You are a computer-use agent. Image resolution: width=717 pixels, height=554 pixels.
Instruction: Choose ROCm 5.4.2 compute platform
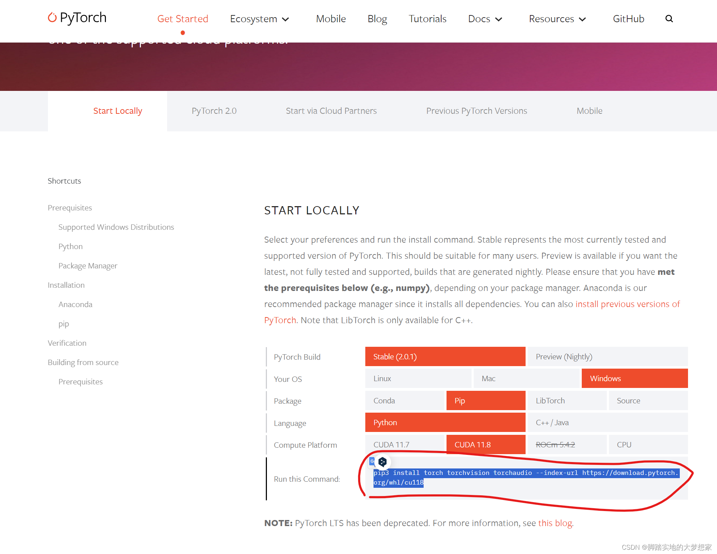pyautogui.click(x=567, y=444)
